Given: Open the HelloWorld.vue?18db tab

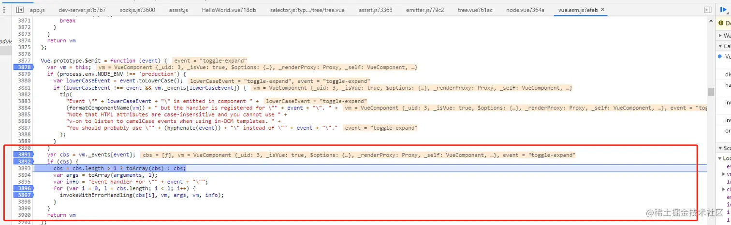Looking at the screenshot, I should pyautogui.click(x=229, y=10).
